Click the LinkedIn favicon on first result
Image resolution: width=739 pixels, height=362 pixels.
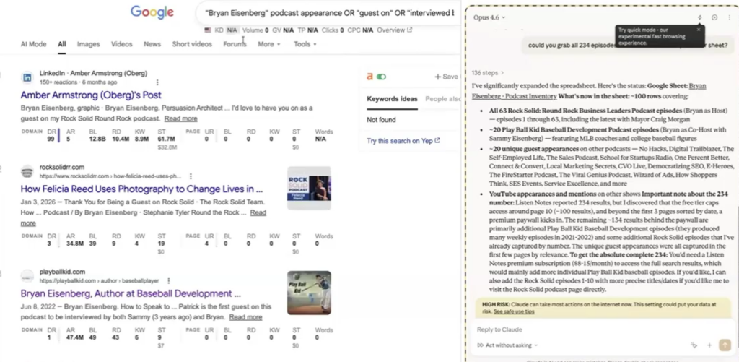pos(27,77)
